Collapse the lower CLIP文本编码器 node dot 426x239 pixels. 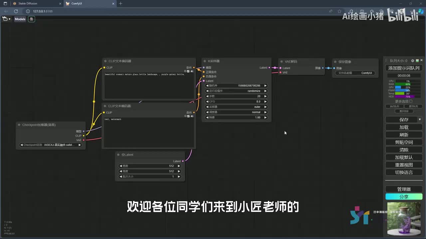106,106
